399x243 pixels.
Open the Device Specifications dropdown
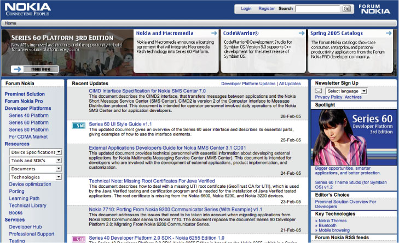58,152
